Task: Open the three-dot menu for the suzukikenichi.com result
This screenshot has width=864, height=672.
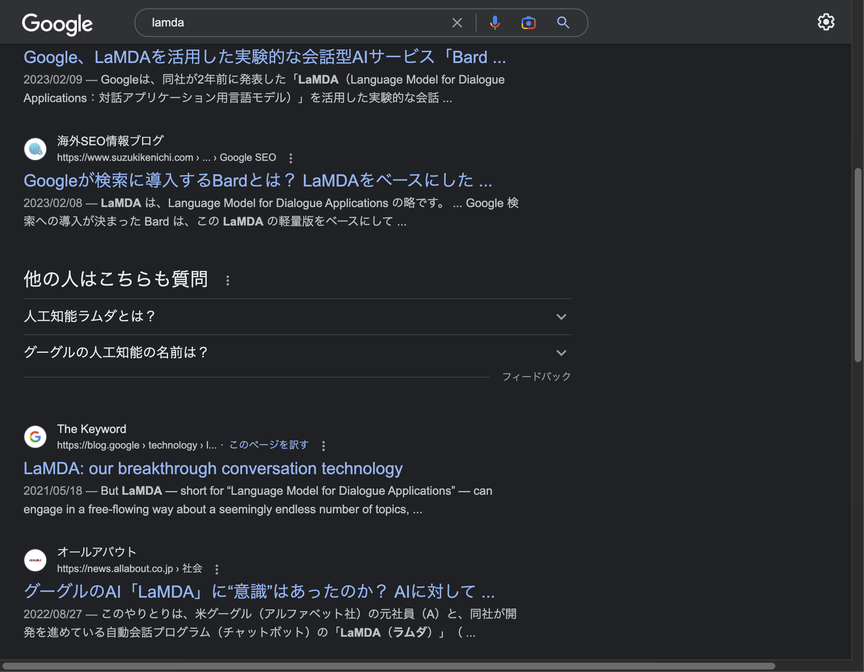Action: point(291,158)
